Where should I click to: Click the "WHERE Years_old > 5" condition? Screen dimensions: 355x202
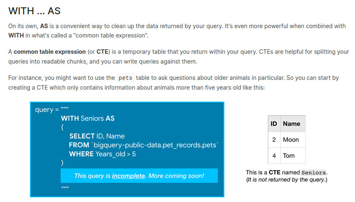[x=102, y=154]
